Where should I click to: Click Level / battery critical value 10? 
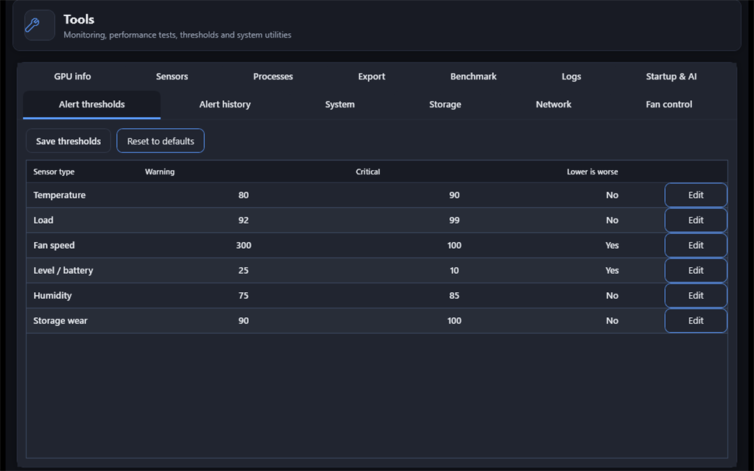pos(454,270)
